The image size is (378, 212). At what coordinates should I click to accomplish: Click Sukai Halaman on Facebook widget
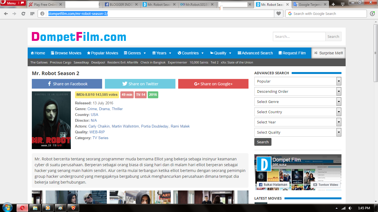click(x=273, y=185)
